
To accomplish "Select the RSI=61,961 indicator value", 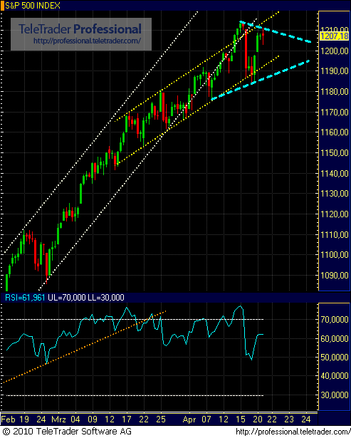I will point(25,298).
